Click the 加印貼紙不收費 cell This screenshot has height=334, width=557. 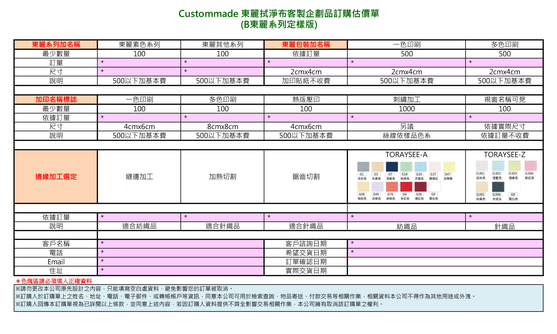(306, 81)
